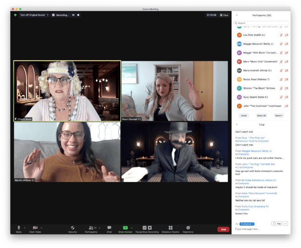Viewport: 301px width, 248px height.
Task: Toggle the Participants panel
Action: point(91,229)
